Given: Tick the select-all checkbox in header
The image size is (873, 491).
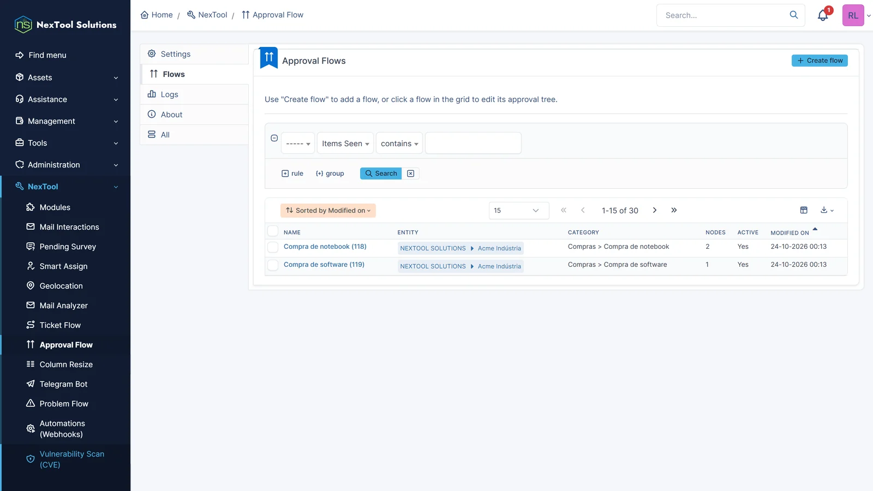Looking at the screenshot, I should point(273,231).
